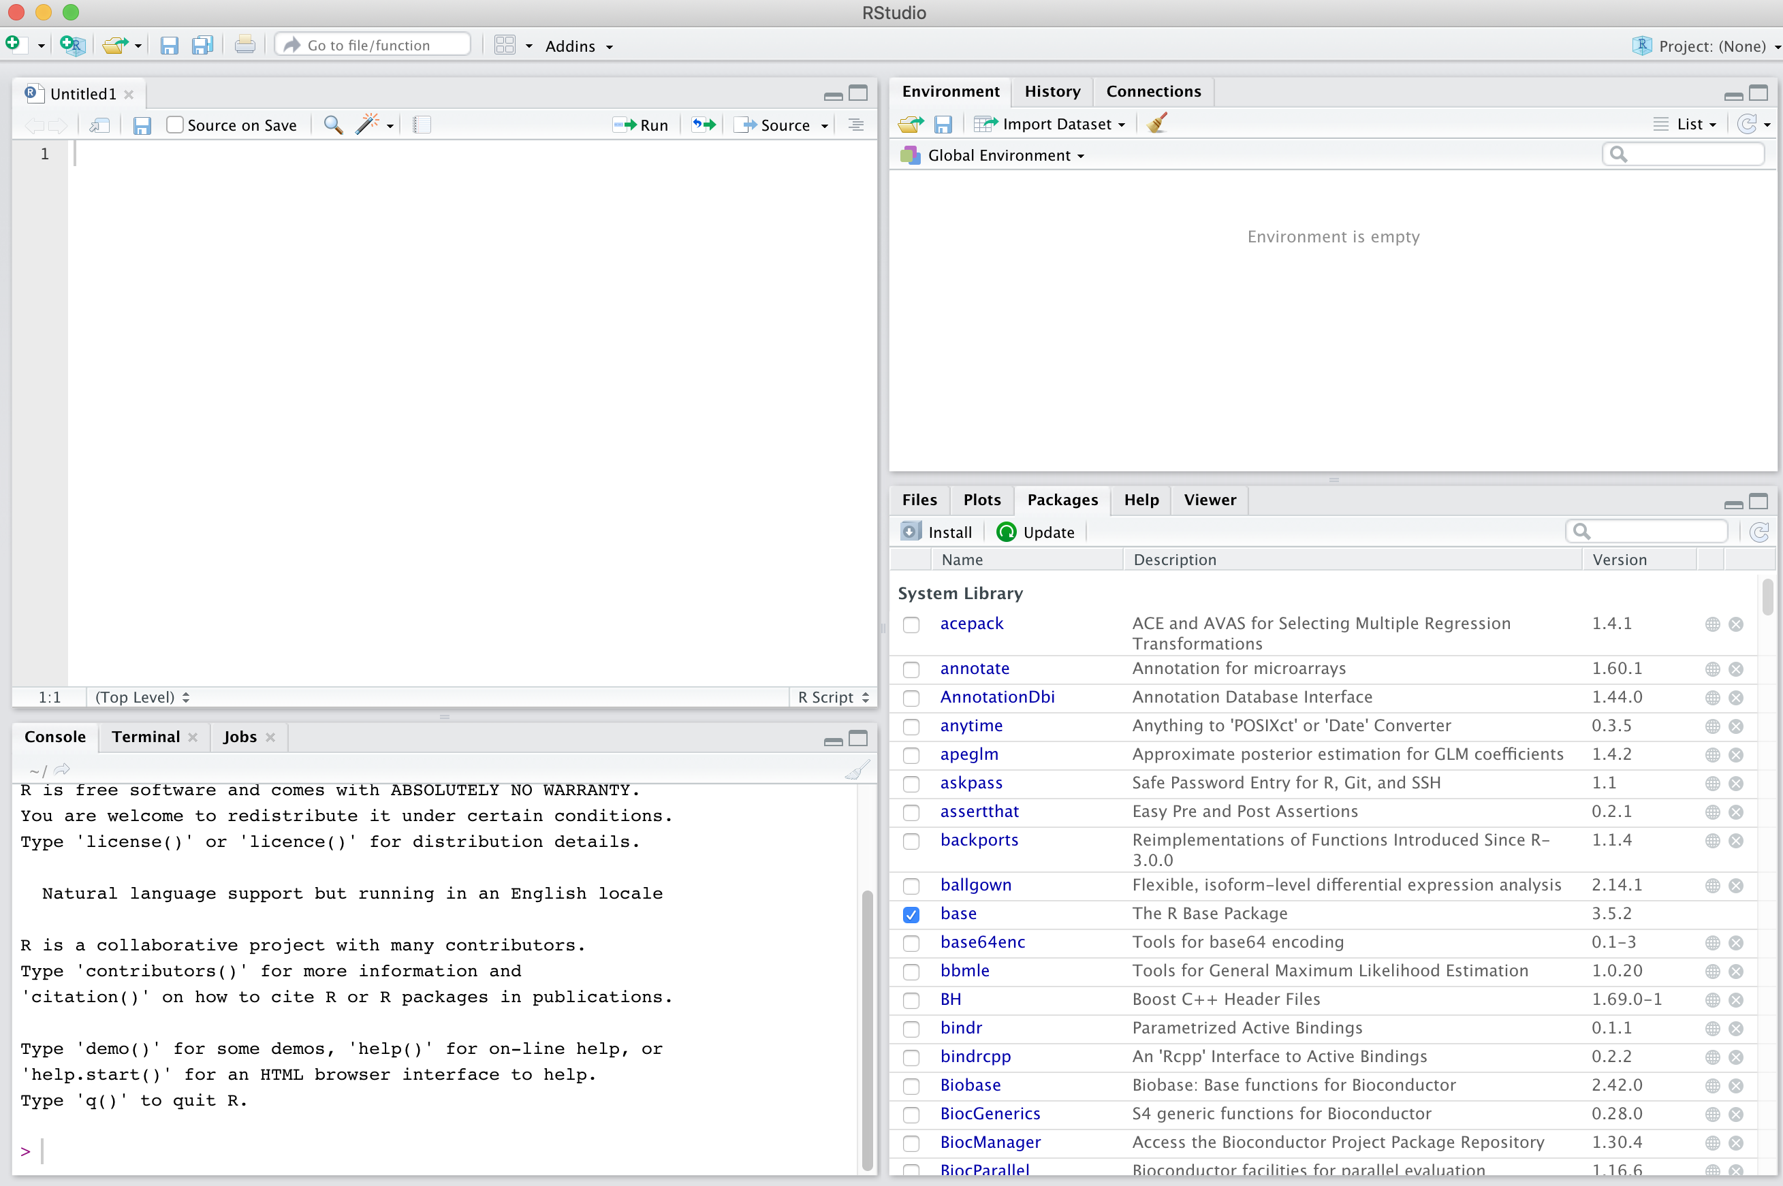Tick the AnnotationDbi checkbox
1783x1186 pixels.
[911, 698]
